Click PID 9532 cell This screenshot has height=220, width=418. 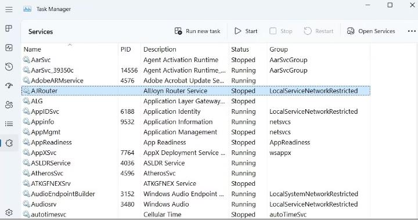coord(127,121)
